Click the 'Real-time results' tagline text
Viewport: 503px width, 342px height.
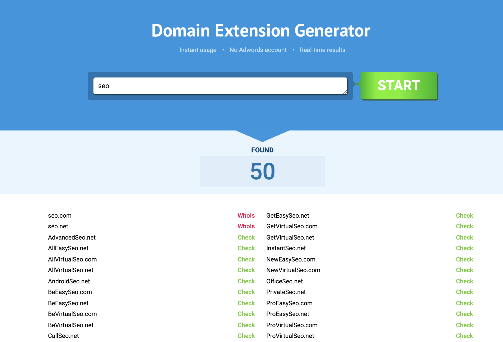tap(322, 50)
